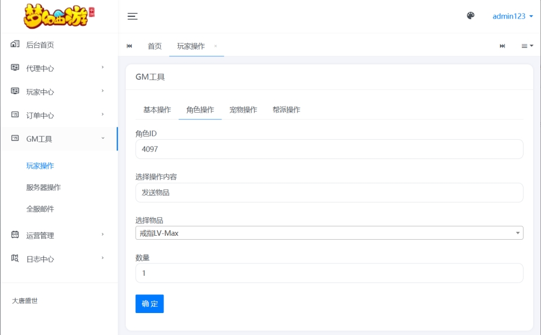
Task: Click the game logo at top left
Action: 59,16
